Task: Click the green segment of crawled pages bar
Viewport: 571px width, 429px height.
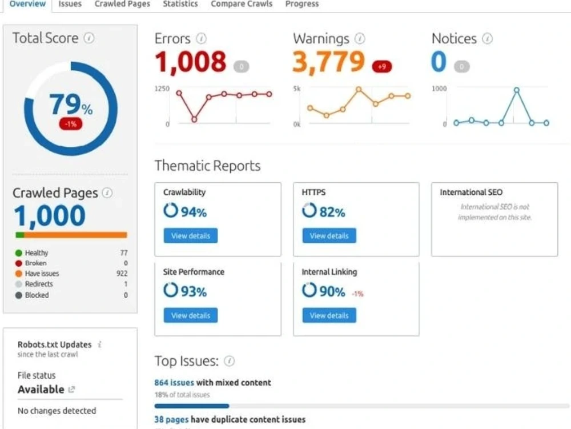Action: 20,235
